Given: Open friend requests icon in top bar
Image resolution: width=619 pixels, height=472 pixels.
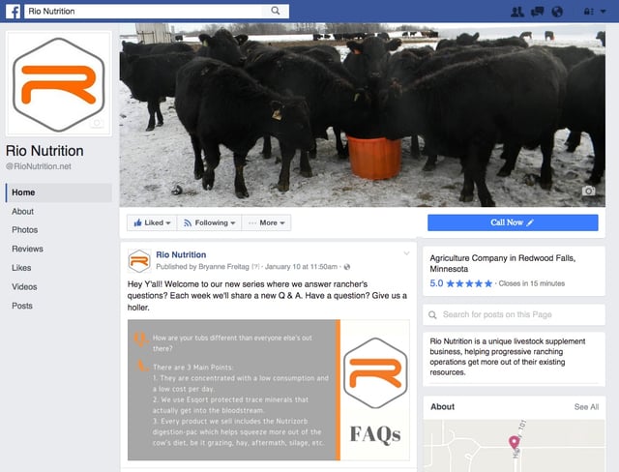Looking at the screenshot, I should click(517, 12).
